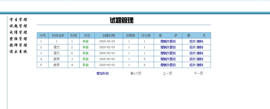Open 登陆管理 from left menu

pyautogui.click(x=18, y=39)
